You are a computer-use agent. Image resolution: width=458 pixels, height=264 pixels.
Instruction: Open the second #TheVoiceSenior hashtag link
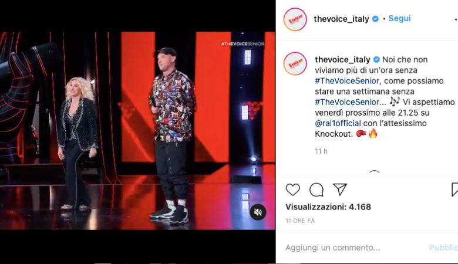click(x=347, y=102)
